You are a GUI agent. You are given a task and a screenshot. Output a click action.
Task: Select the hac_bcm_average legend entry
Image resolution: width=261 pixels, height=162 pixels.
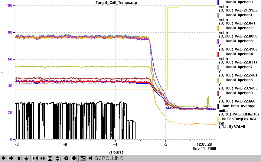click(x=238, y=106)
